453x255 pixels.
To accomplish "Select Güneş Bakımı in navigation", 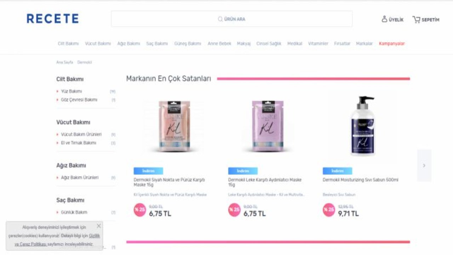I will pos(188,44).
